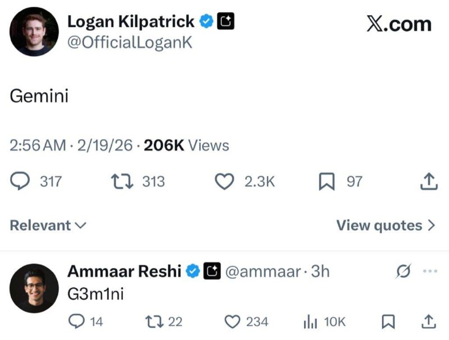
Task: Expand View quotes for this tweet
Action: (x=383, y=225)
